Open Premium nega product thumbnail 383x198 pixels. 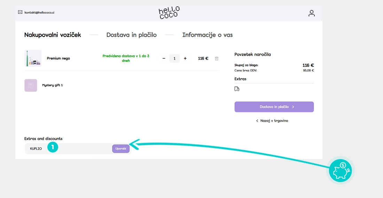coord(33,59)
